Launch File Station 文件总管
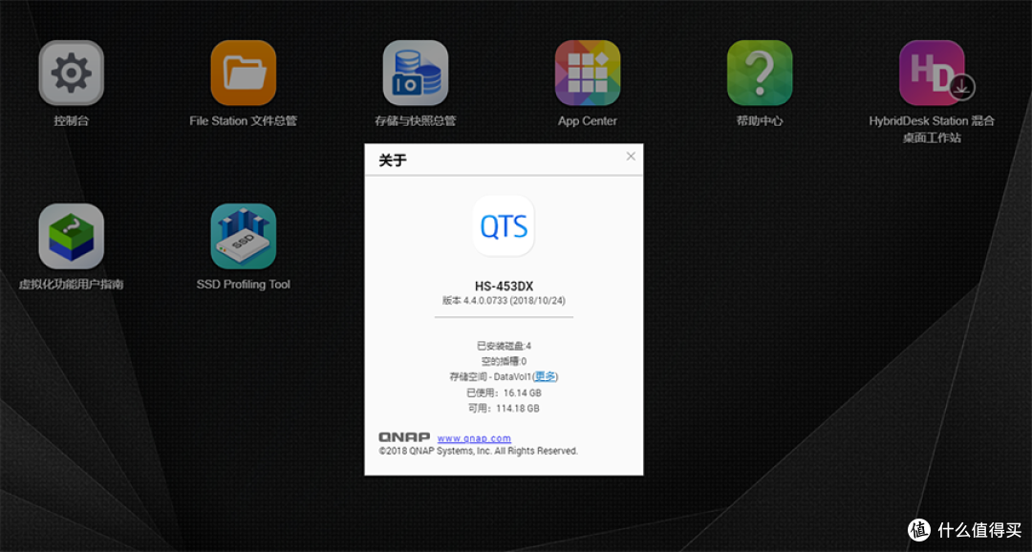The width and height of the screenshot is (1032, 552). [x=244, y=73]
